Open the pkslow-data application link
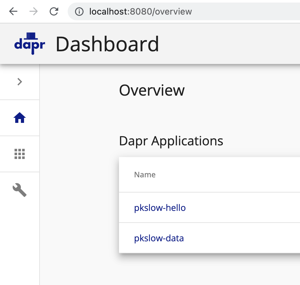The image size is (300, 285). (x=159, y=238)
